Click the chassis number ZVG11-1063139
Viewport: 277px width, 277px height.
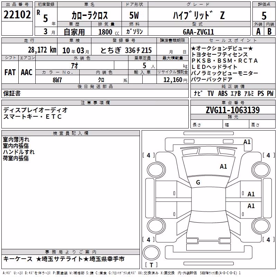tap(233, 110)
